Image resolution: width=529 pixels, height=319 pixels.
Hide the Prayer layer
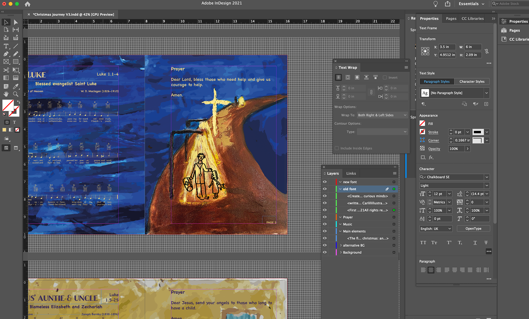point(325,217)
